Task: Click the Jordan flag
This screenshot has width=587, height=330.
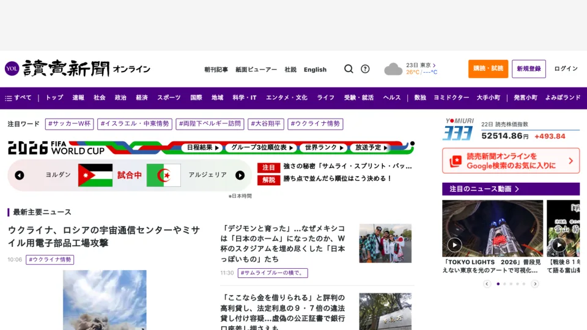Action: pyautogui.click(x=95, y=175)
